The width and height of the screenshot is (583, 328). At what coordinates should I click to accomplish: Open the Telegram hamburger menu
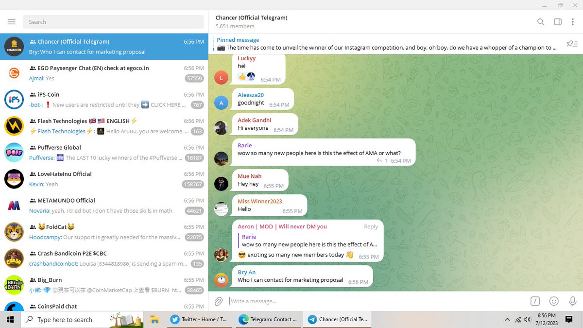point(12,22)
